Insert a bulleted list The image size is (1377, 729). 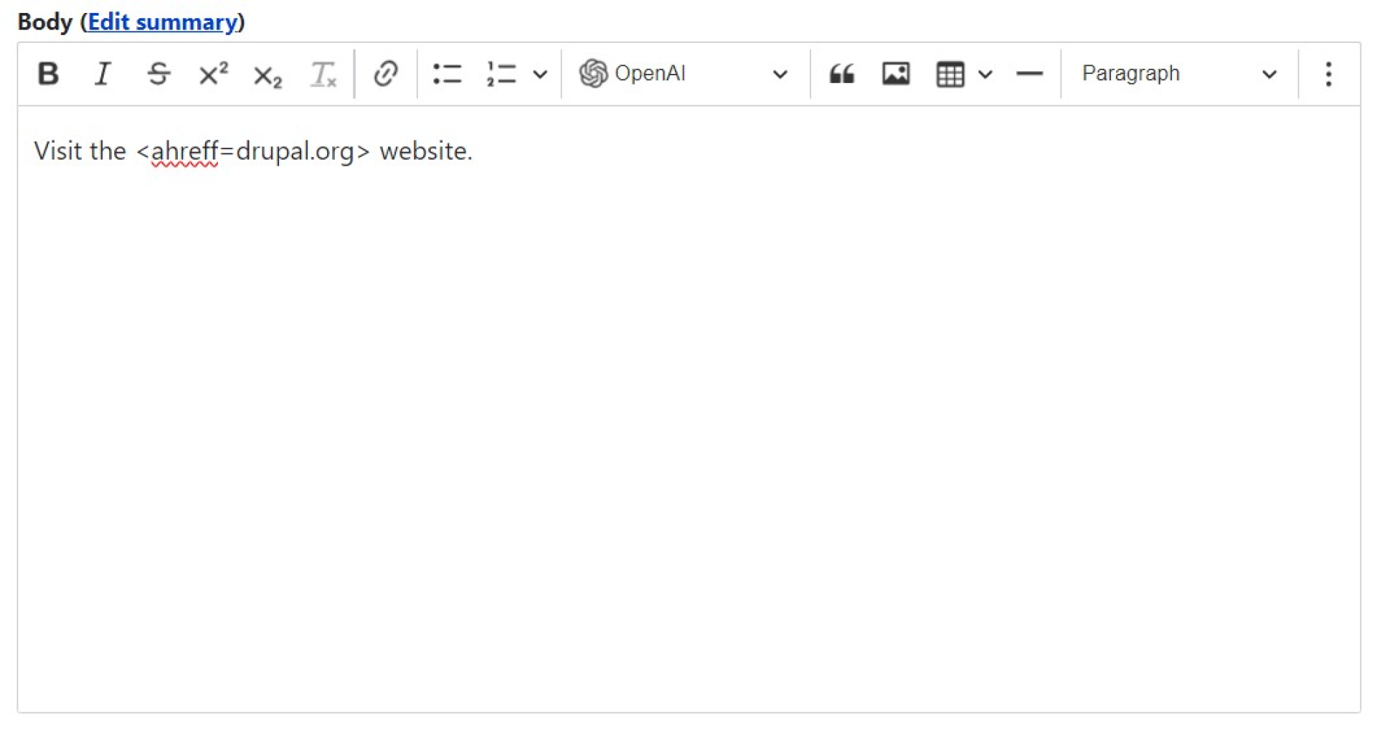[x=447, y=74]
